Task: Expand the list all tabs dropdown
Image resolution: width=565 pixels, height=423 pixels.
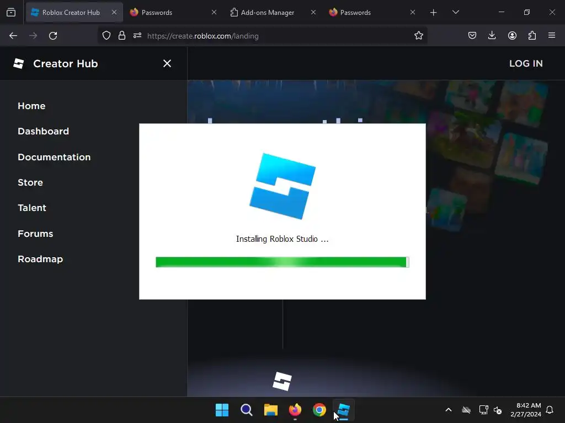Action: coord(455,12)
